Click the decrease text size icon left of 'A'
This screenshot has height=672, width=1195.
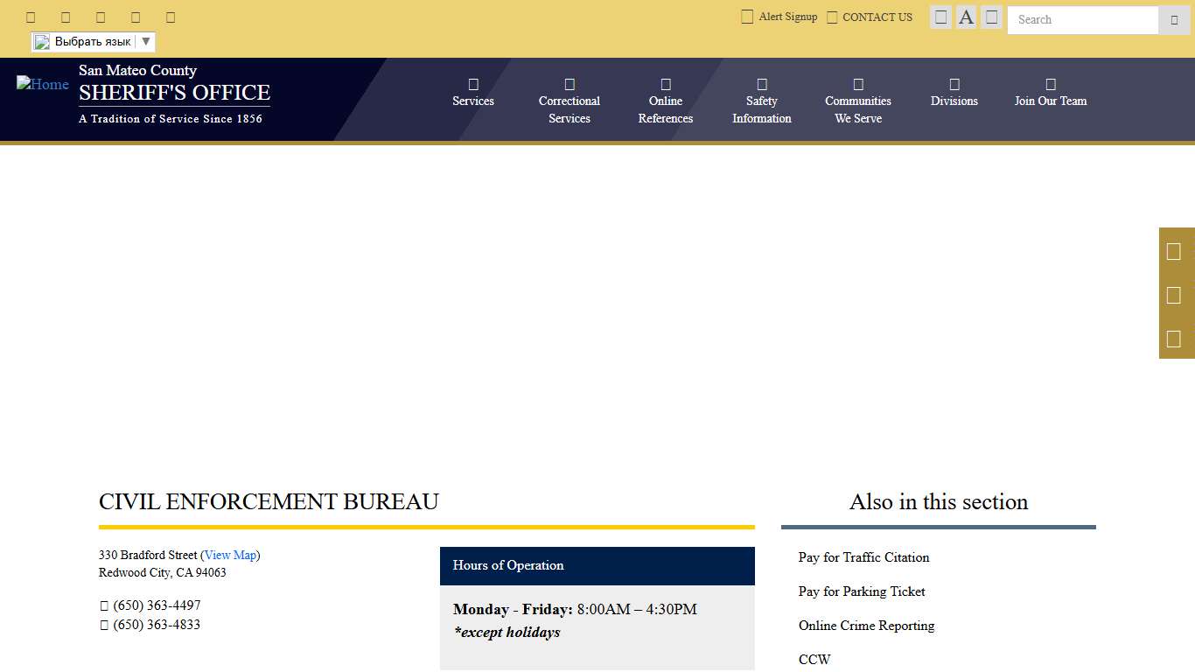pyautogui.click(x=940, y=17)
